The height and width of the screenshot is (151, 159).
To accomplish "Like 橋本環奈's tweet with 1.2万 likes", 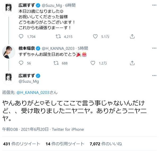I will [93, 63].
